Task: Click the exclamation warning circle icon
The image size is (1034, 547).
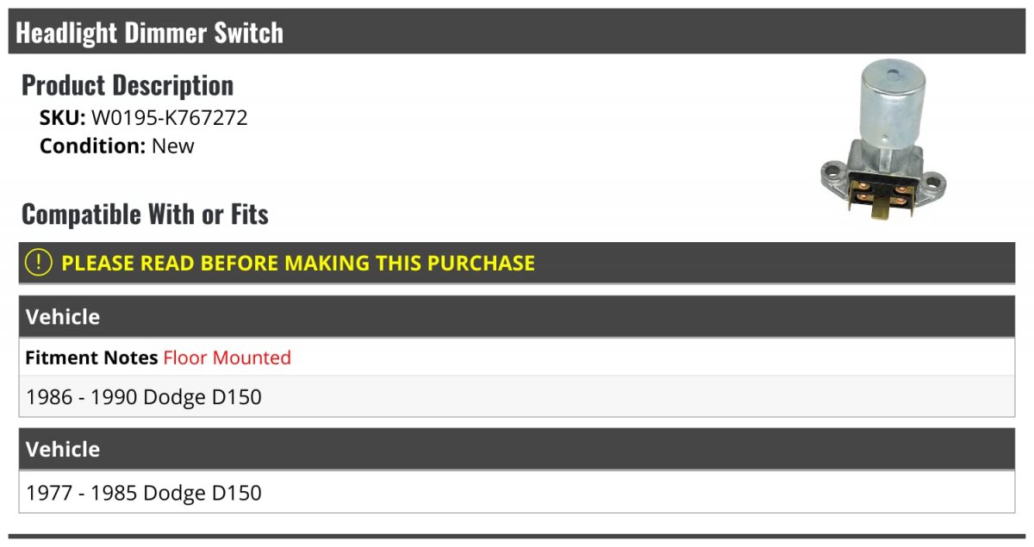Action: pos(38,263)
